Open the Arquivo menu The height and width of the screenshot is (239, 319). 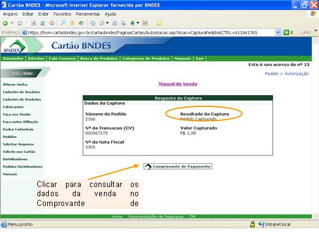point(10,14)
